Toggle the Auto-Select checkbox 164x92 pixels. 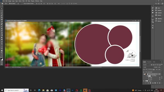click(10, 4)
